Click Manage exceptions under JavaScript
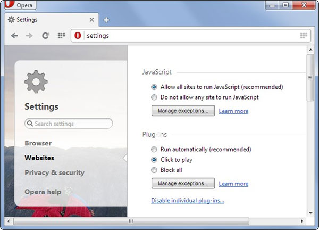This screenshot has width=319, height=230. pos(183,111)
